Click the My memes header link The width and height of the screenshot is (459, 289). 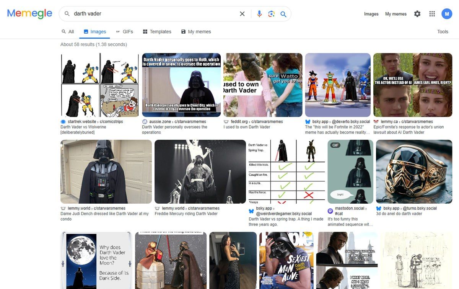pyautogui.click(x=396, y=14)
